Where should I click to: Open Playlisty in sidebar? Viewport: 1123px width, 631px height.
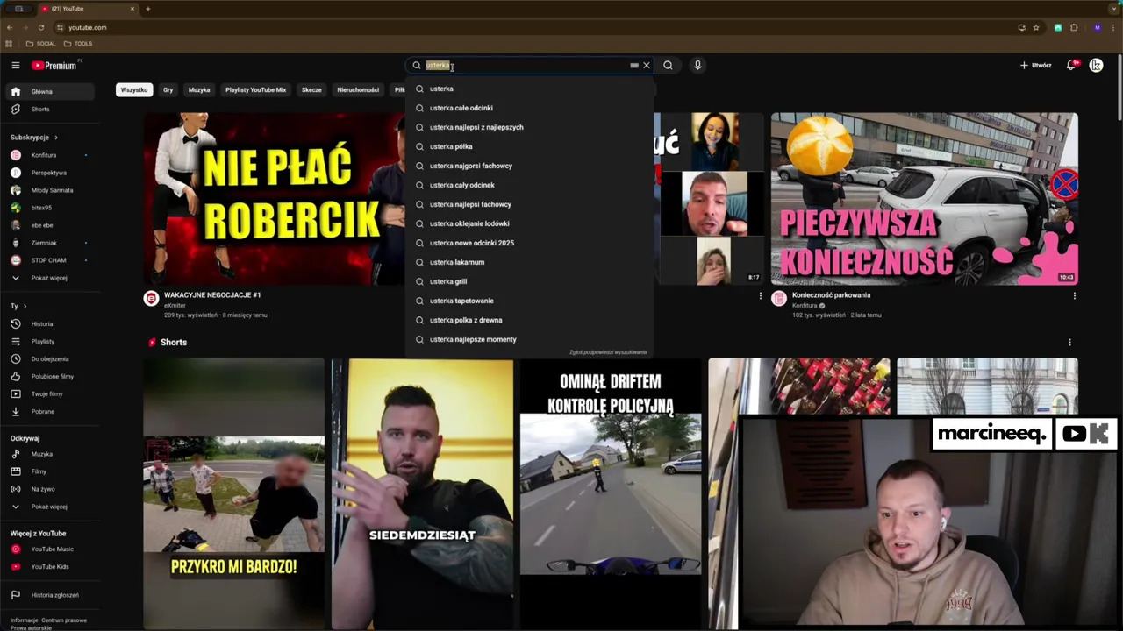coord(52,341)
